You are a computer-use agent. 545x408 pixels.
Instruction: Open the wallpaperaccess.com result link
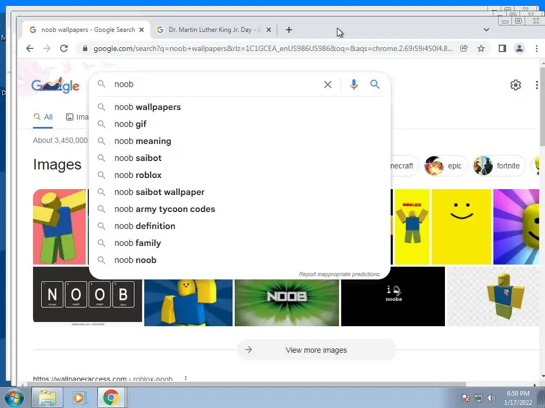click(103, 378)
